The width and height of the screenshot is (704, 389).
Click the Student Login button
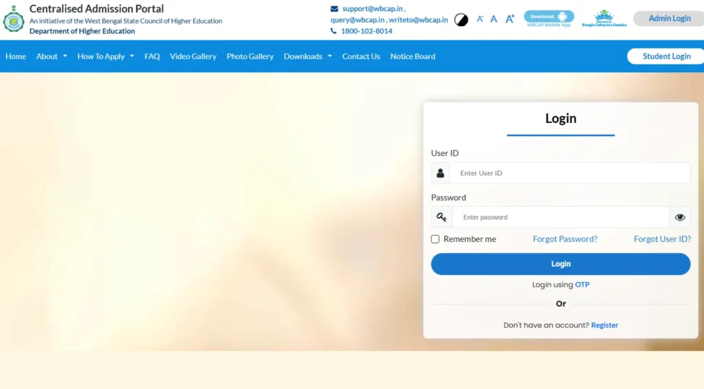point(666,56)
